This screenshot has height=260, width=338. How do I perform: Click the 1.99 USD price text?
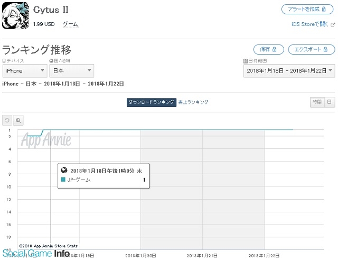pos(44,24)
